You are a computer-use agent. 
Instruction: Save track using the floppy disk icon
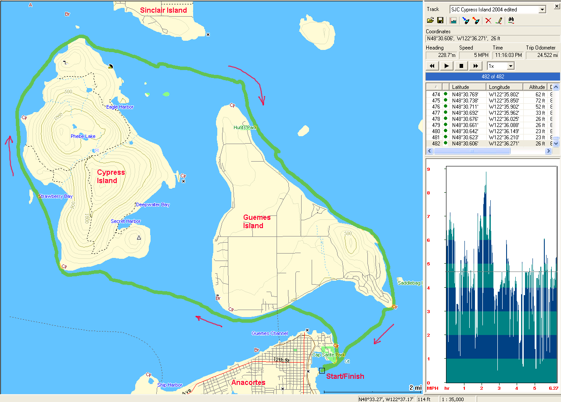[440, 21]
